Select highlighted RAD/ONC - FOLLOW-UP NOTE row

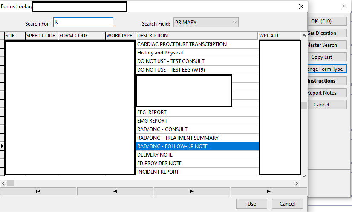click(x=197, y=146)
